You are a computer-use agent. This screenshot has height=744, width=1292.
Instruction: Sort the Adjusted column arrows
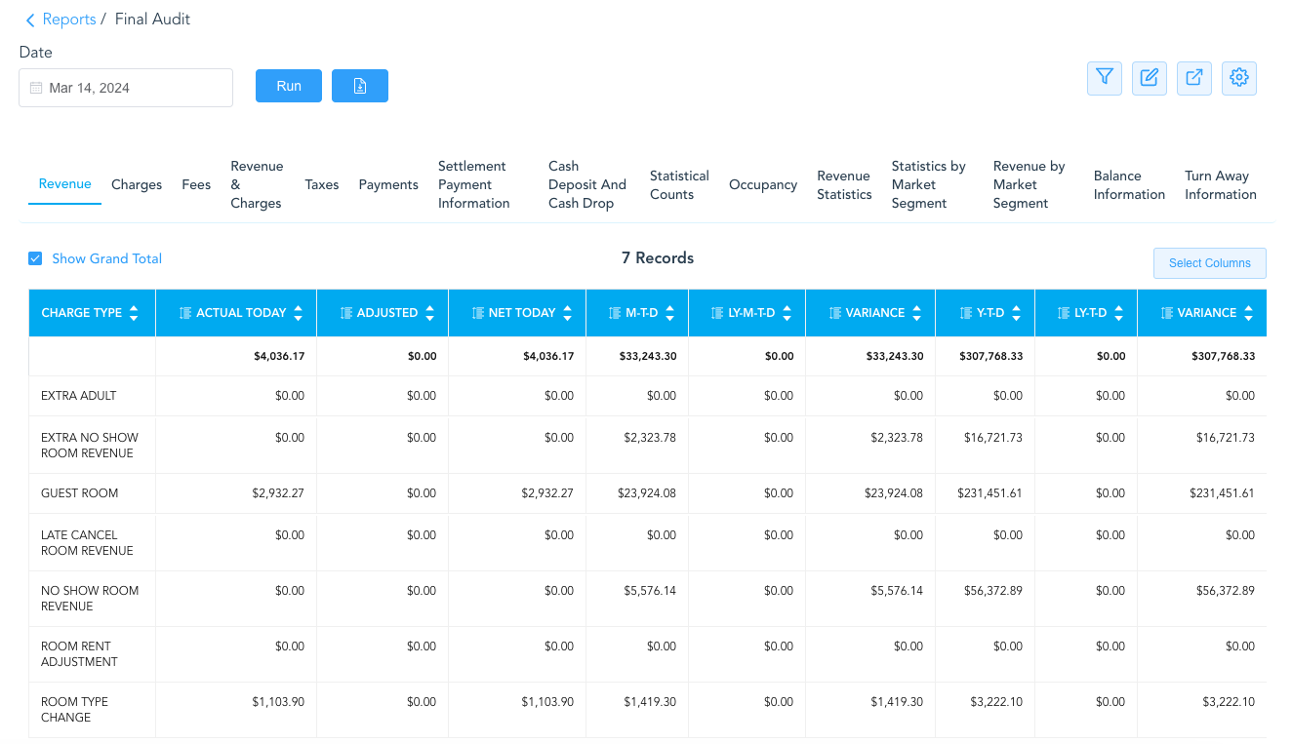(x=429, y=313)
